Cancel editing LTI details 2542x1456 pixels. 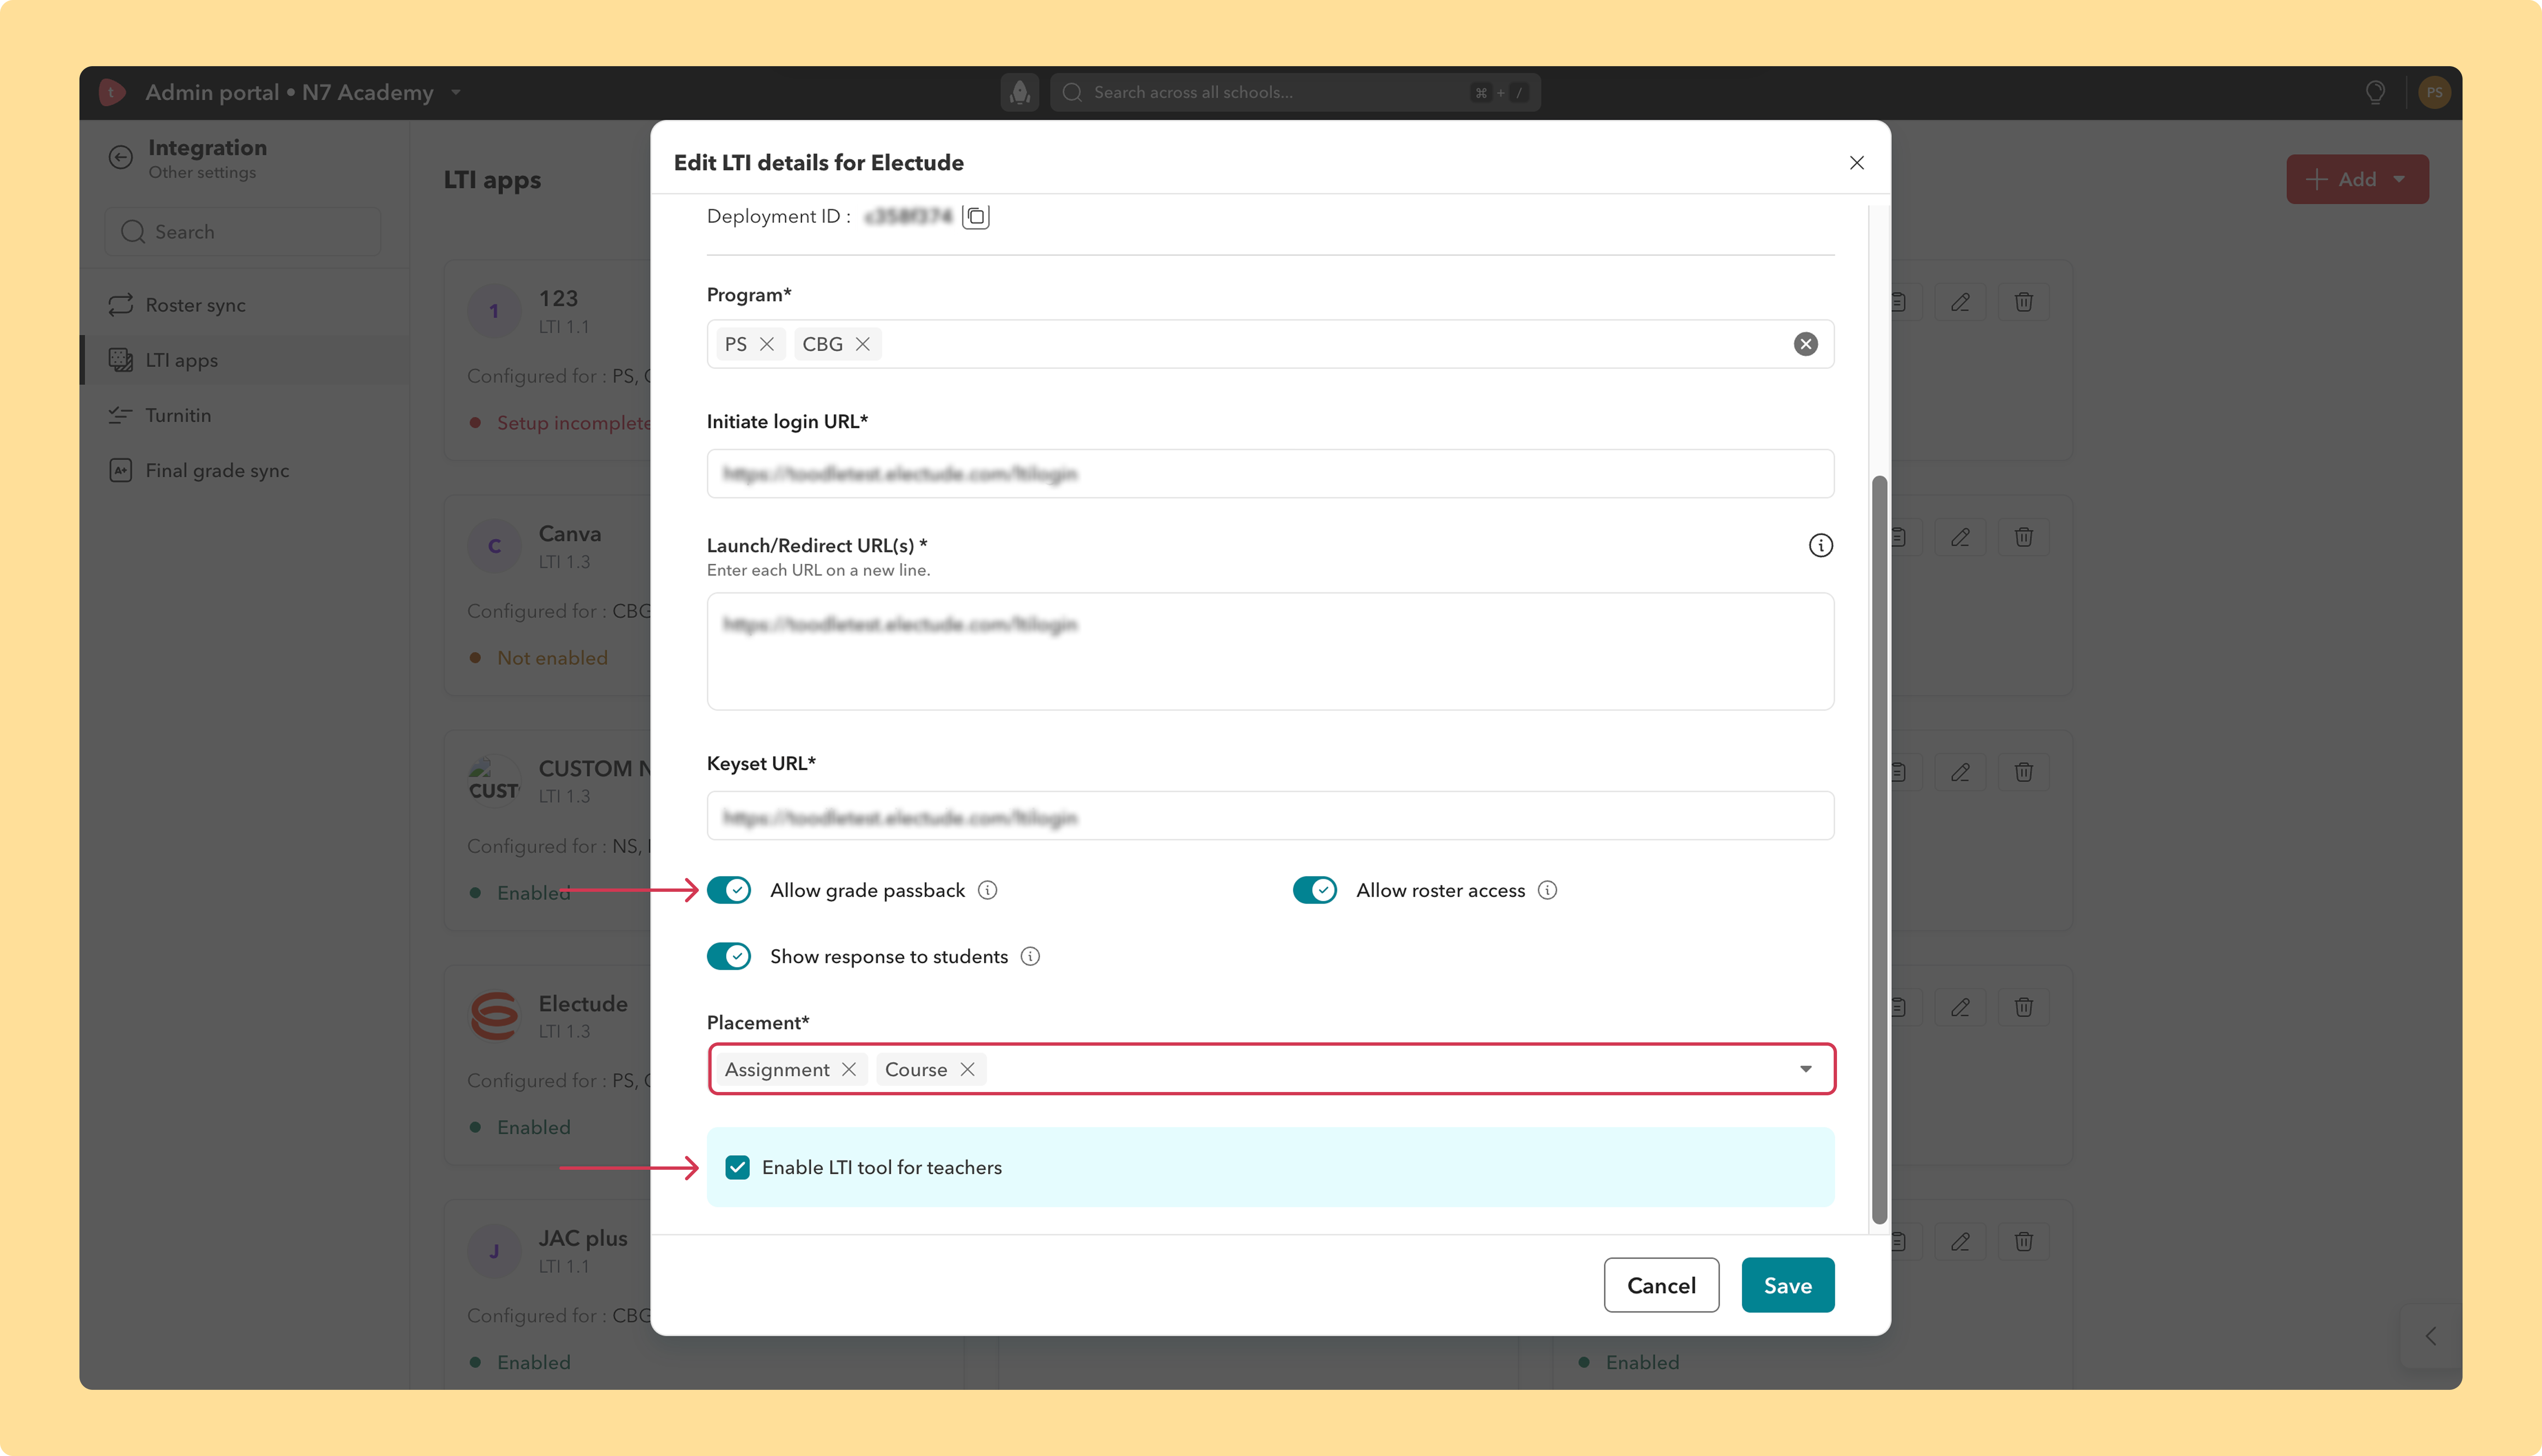pyautogui.click(x=1661, y=1285)
